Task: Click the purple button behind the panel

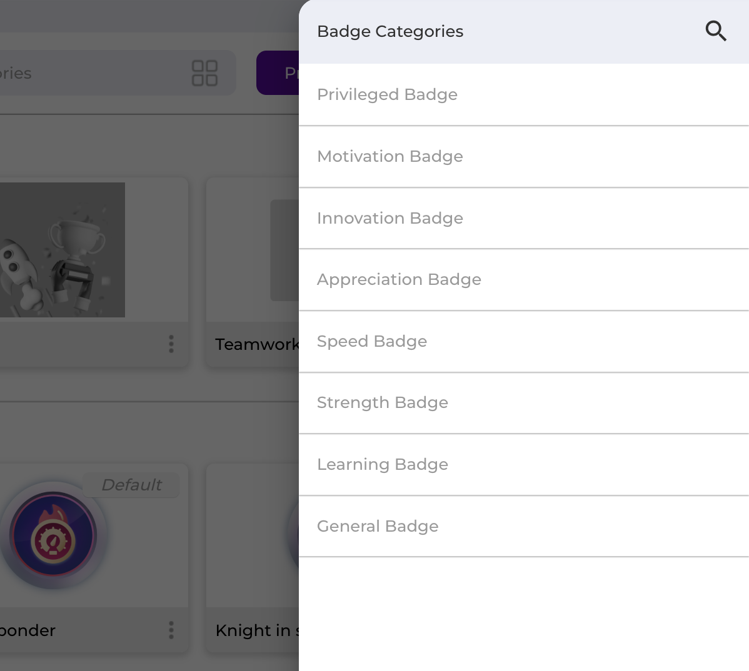Action: click(x=278, y=73)
